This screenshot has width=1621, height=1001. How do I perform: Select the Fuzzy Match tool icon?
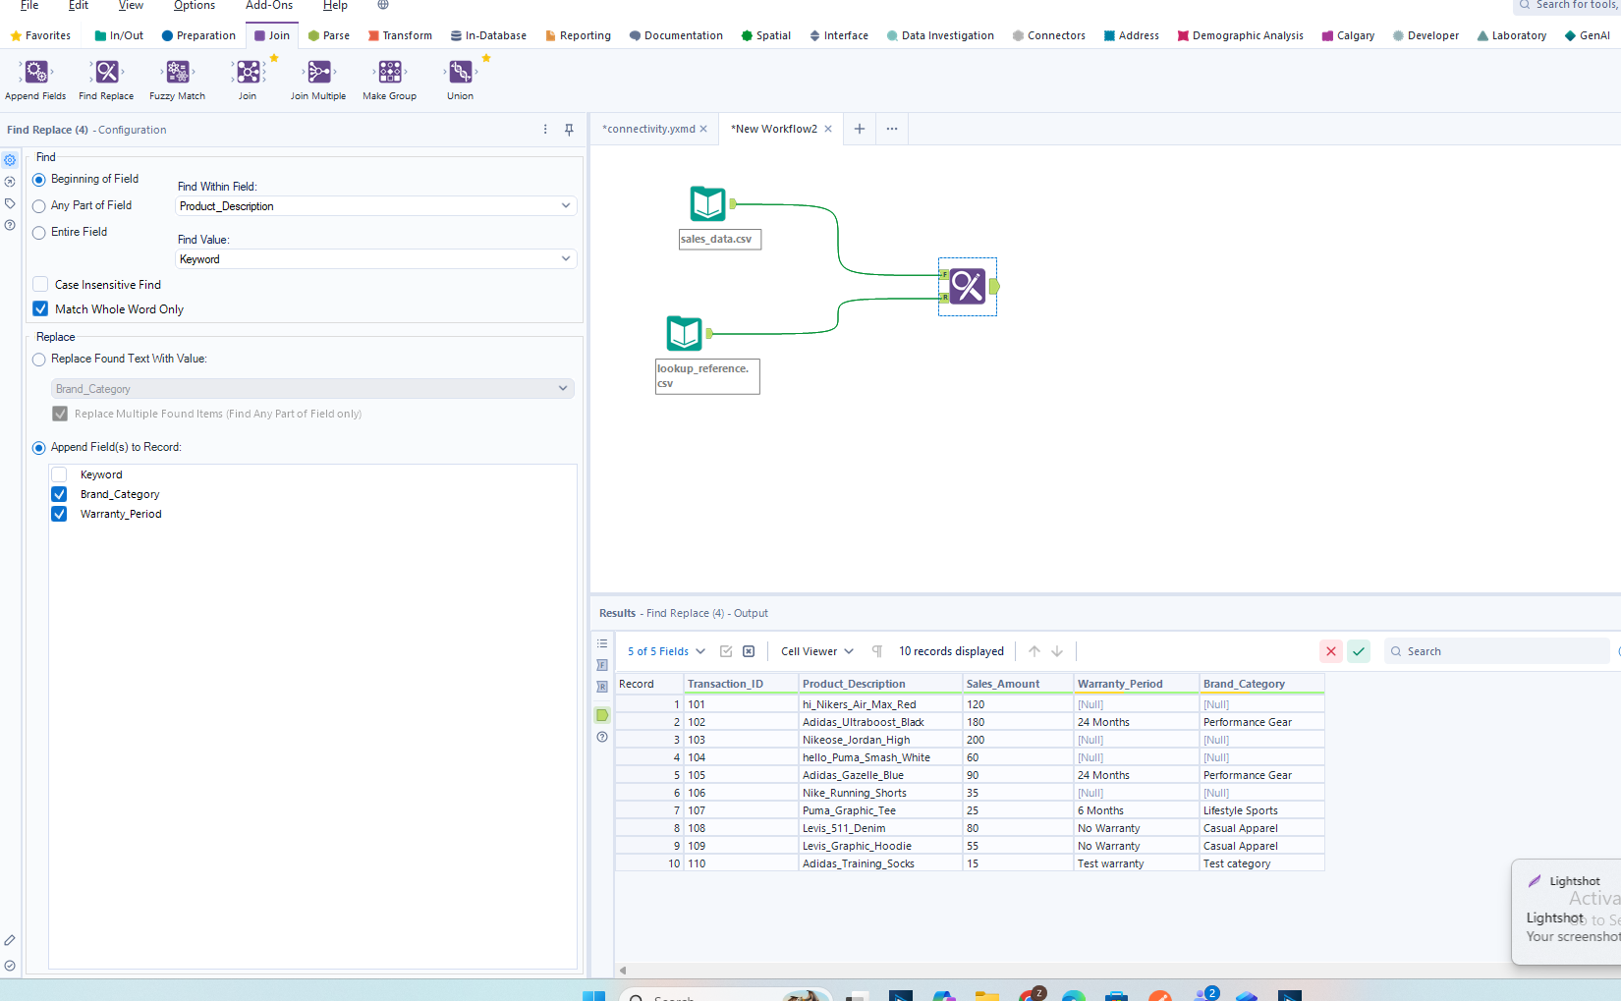pos(178,73)
